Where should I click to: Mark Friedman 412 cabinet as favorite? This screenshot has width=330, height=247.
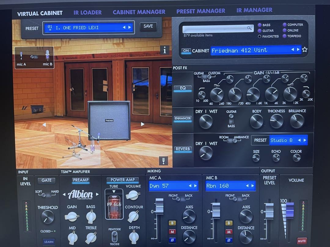click(305, 50)
